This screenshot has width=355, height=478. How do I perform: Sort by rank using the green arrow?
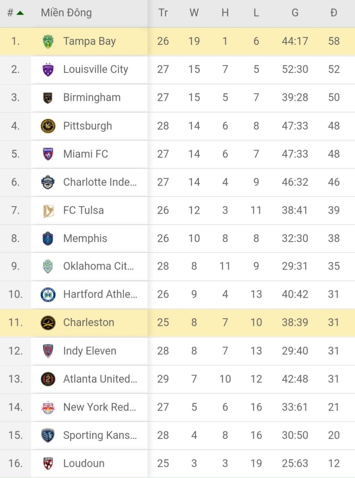pyautogui.click(x=20, y=13)
